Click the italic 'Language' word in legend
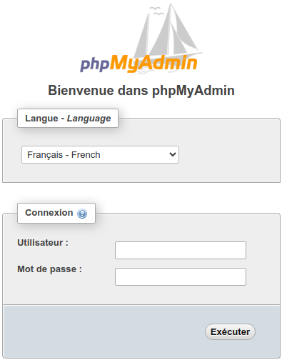This screenshot has height=360, width=282. [89, 119]
